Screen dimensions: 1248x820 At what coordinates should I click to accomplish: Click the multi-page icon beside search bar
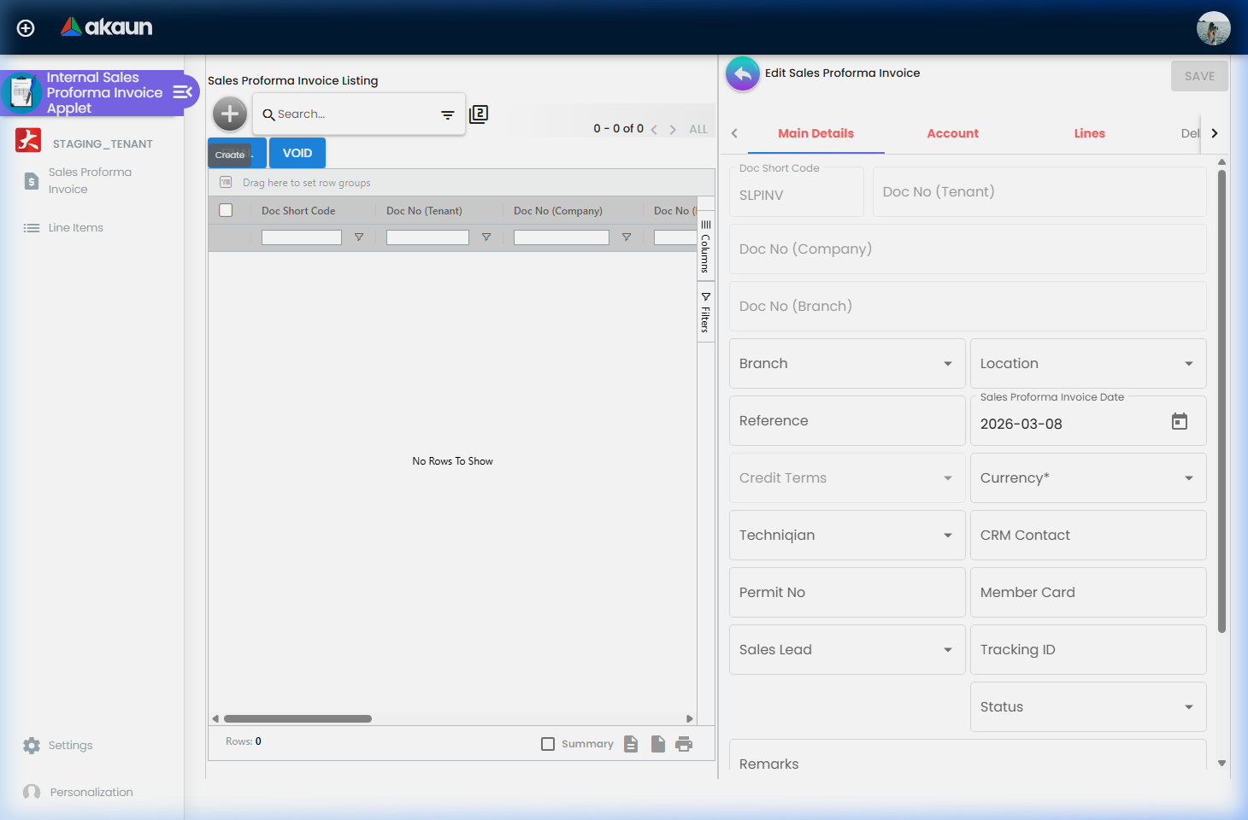pyautogui.click(x=479, y=114)
